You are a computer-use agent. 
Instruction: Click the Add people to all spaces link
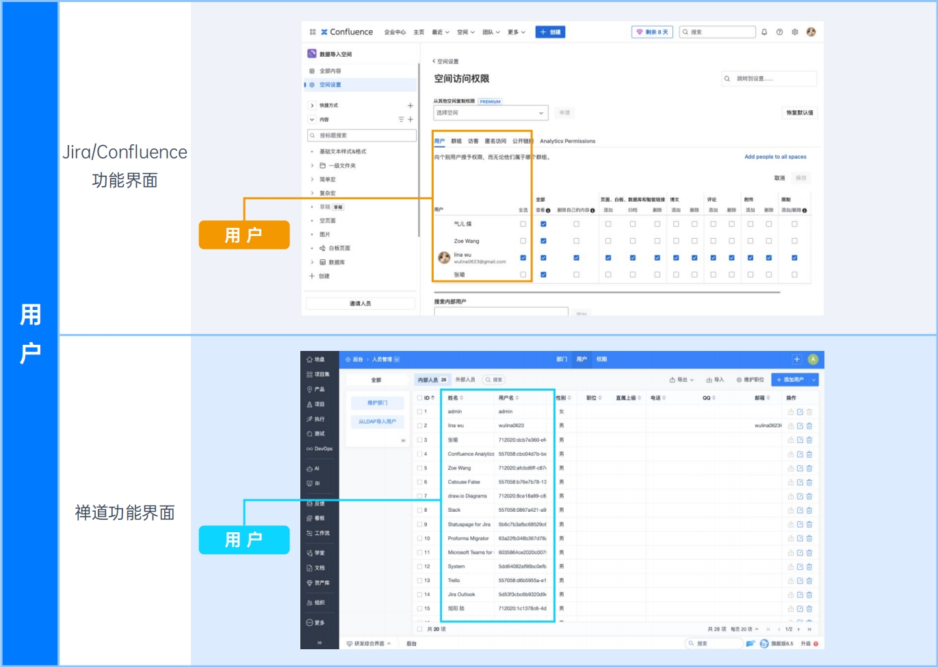pyautogui.click(x=775, y=157)
